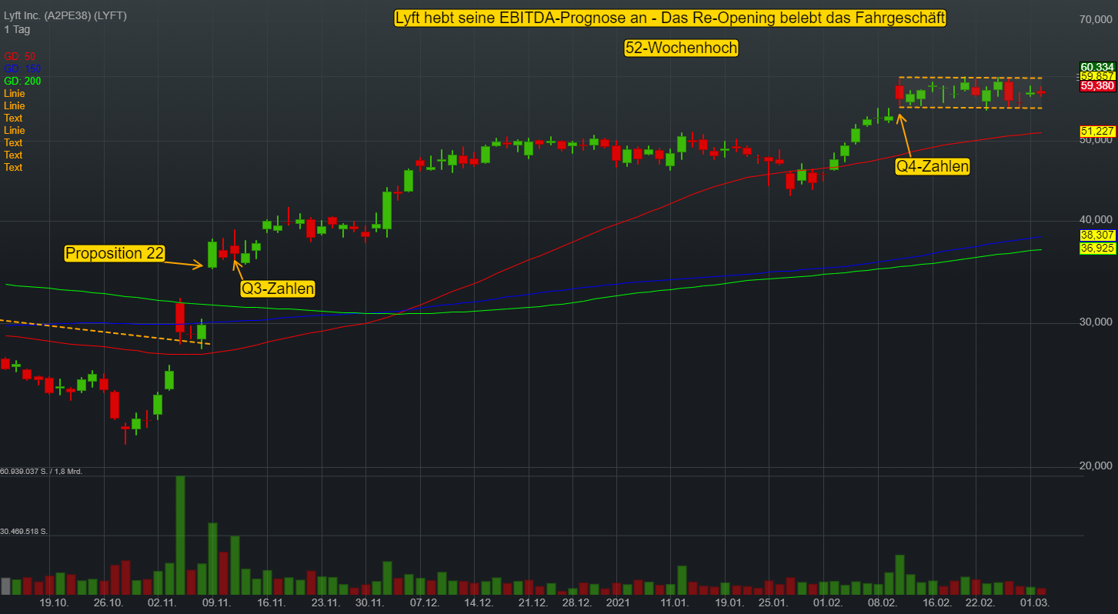The height and width of the screenshot is (614, 1118).
Task: Click the 20,000 price axis label
Action: click(1096, 466)
